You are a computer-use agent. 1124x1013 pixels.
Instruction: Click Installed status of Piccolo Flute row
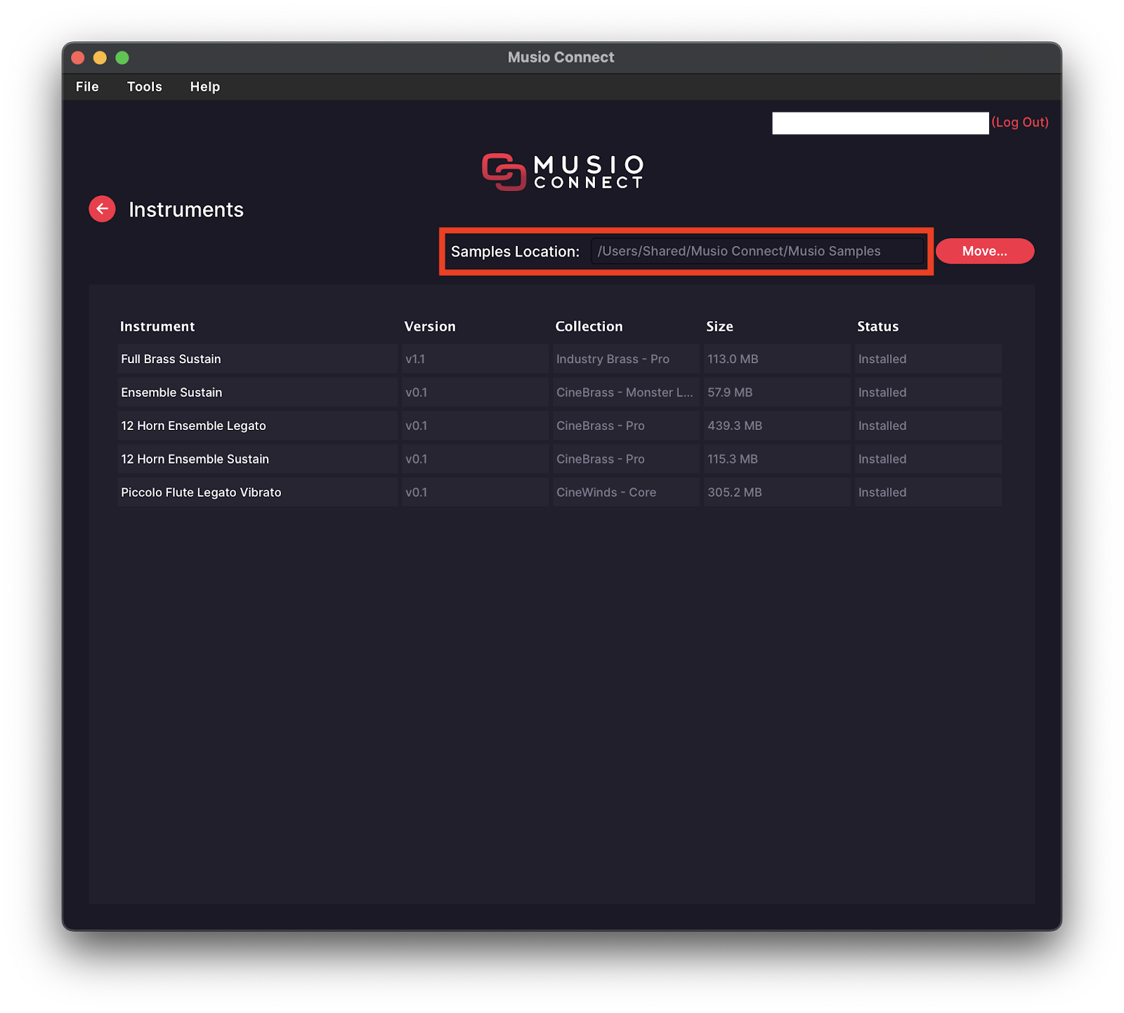(928, 492)
